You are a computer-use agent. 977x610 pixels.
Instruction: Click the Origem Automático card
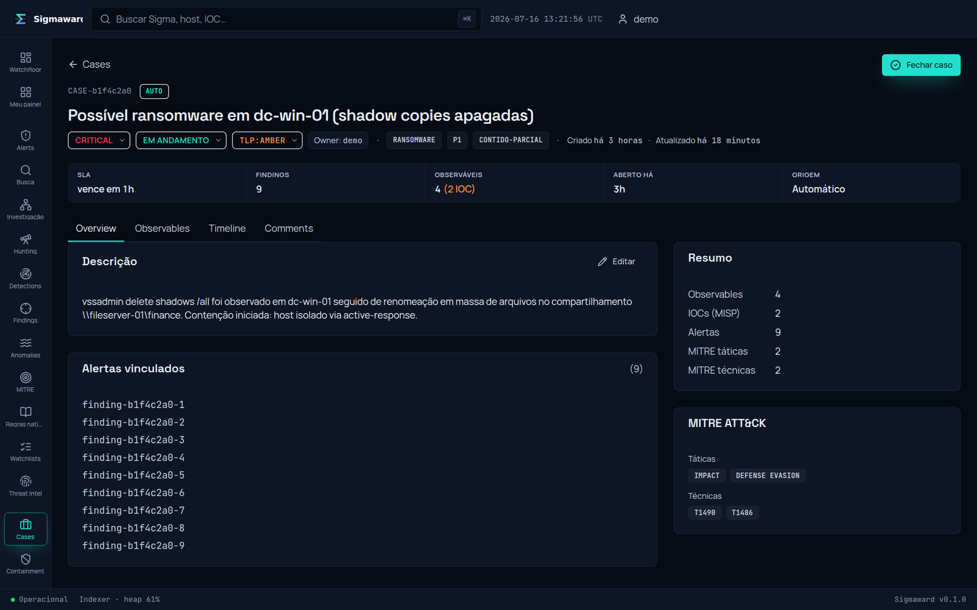tap(871, 183)
